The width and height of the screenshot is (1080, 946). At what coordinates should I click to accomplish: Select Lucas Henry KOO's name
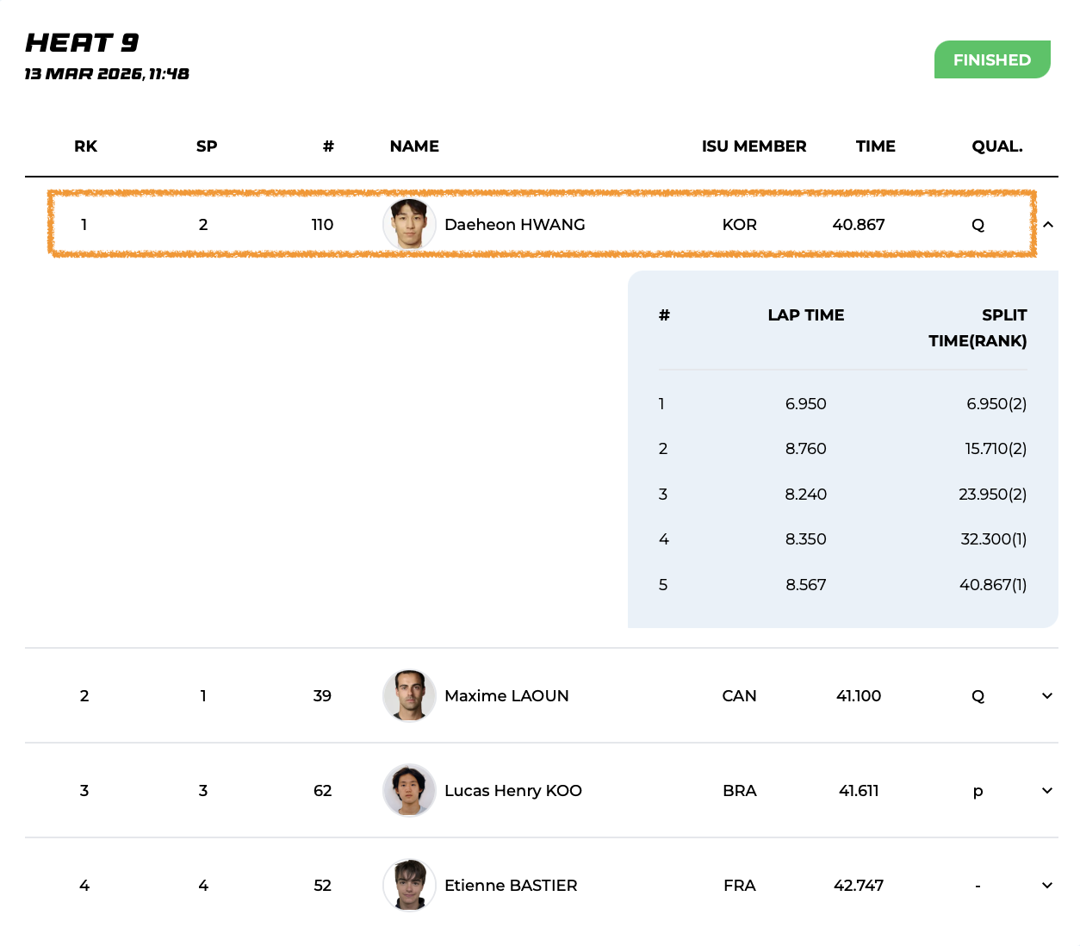click(512, 791)
